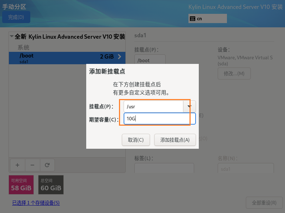Click the chevron arrow on the /boot row
The height and width of the screenshot is (213, 285).
[119, 57]
